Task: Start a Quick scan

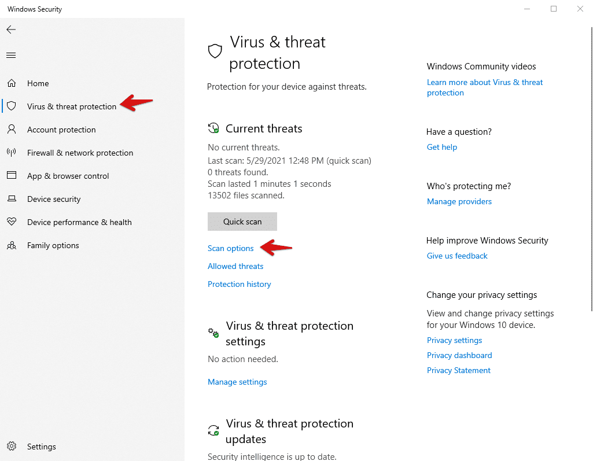Action: [x=242, y=222]
